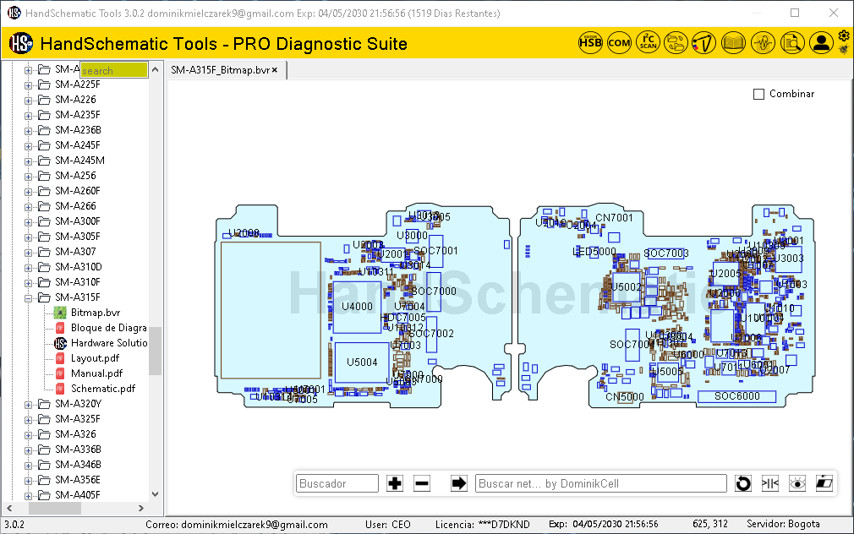Select component SOC6000 on the board

[737, 396]
